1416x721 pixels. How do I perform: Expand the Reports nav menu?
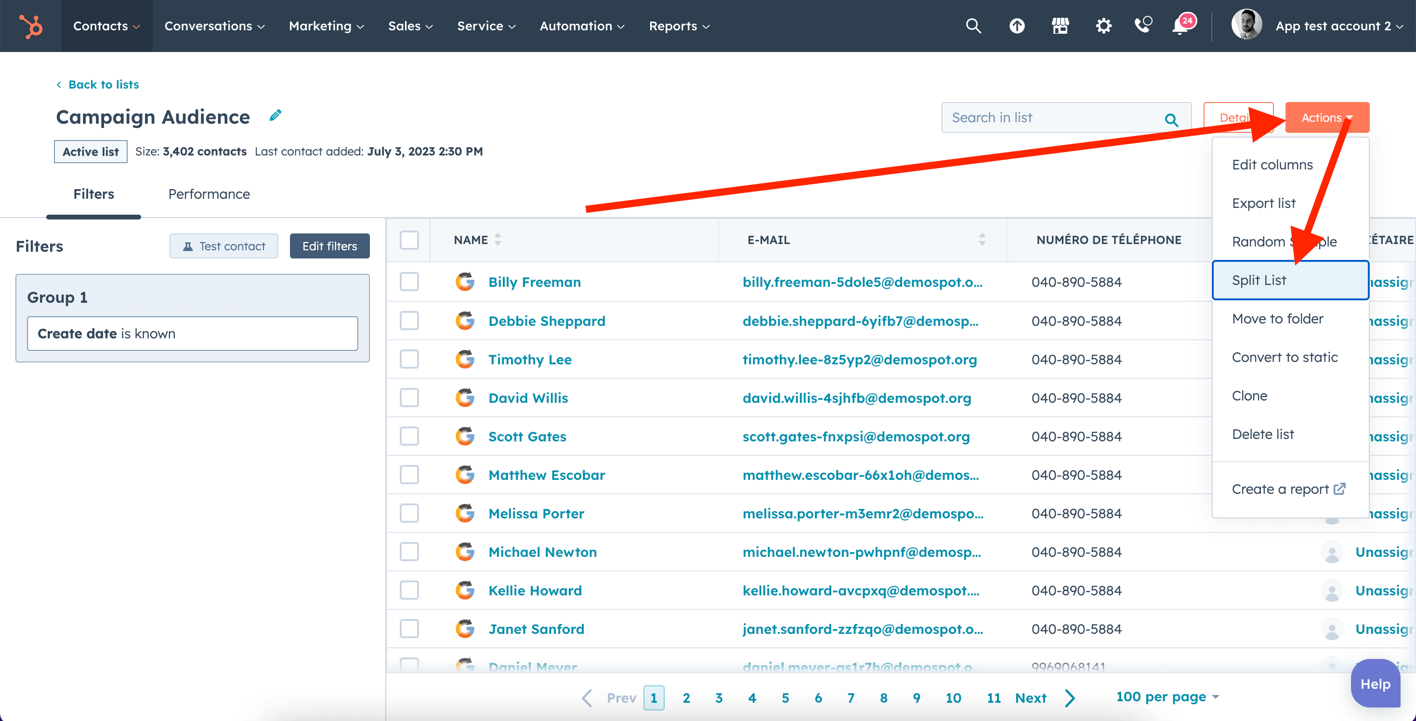coord(680,26)
